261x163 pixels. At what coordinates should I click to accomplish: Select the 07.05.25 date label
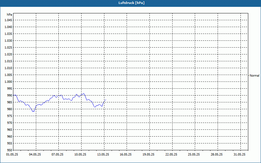pos(57,155)
